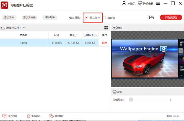Click the 文件名 column header

[x=24, y=35]
